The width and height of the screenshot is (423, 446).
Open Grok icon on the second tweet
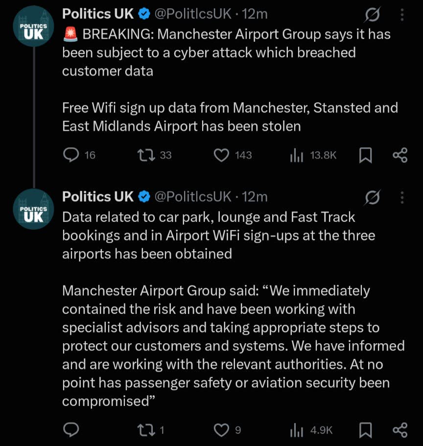coord(372,197)
